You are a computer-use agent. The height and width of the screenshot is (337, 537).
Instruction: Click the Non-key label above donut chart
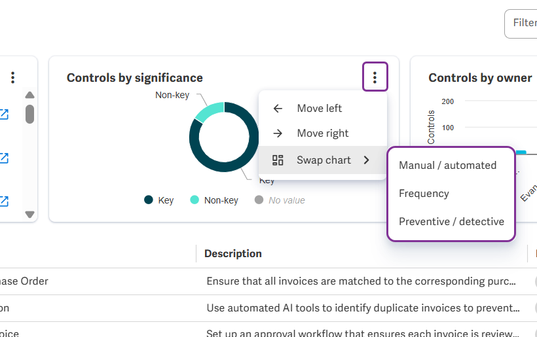click(x=172, y=95)
